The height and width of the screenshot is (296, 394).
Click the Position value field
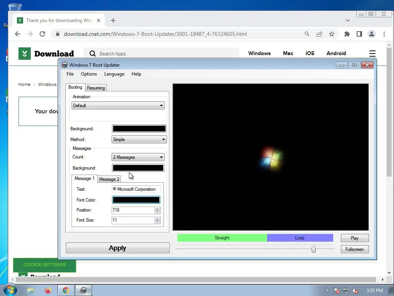(x=133, y=210)
